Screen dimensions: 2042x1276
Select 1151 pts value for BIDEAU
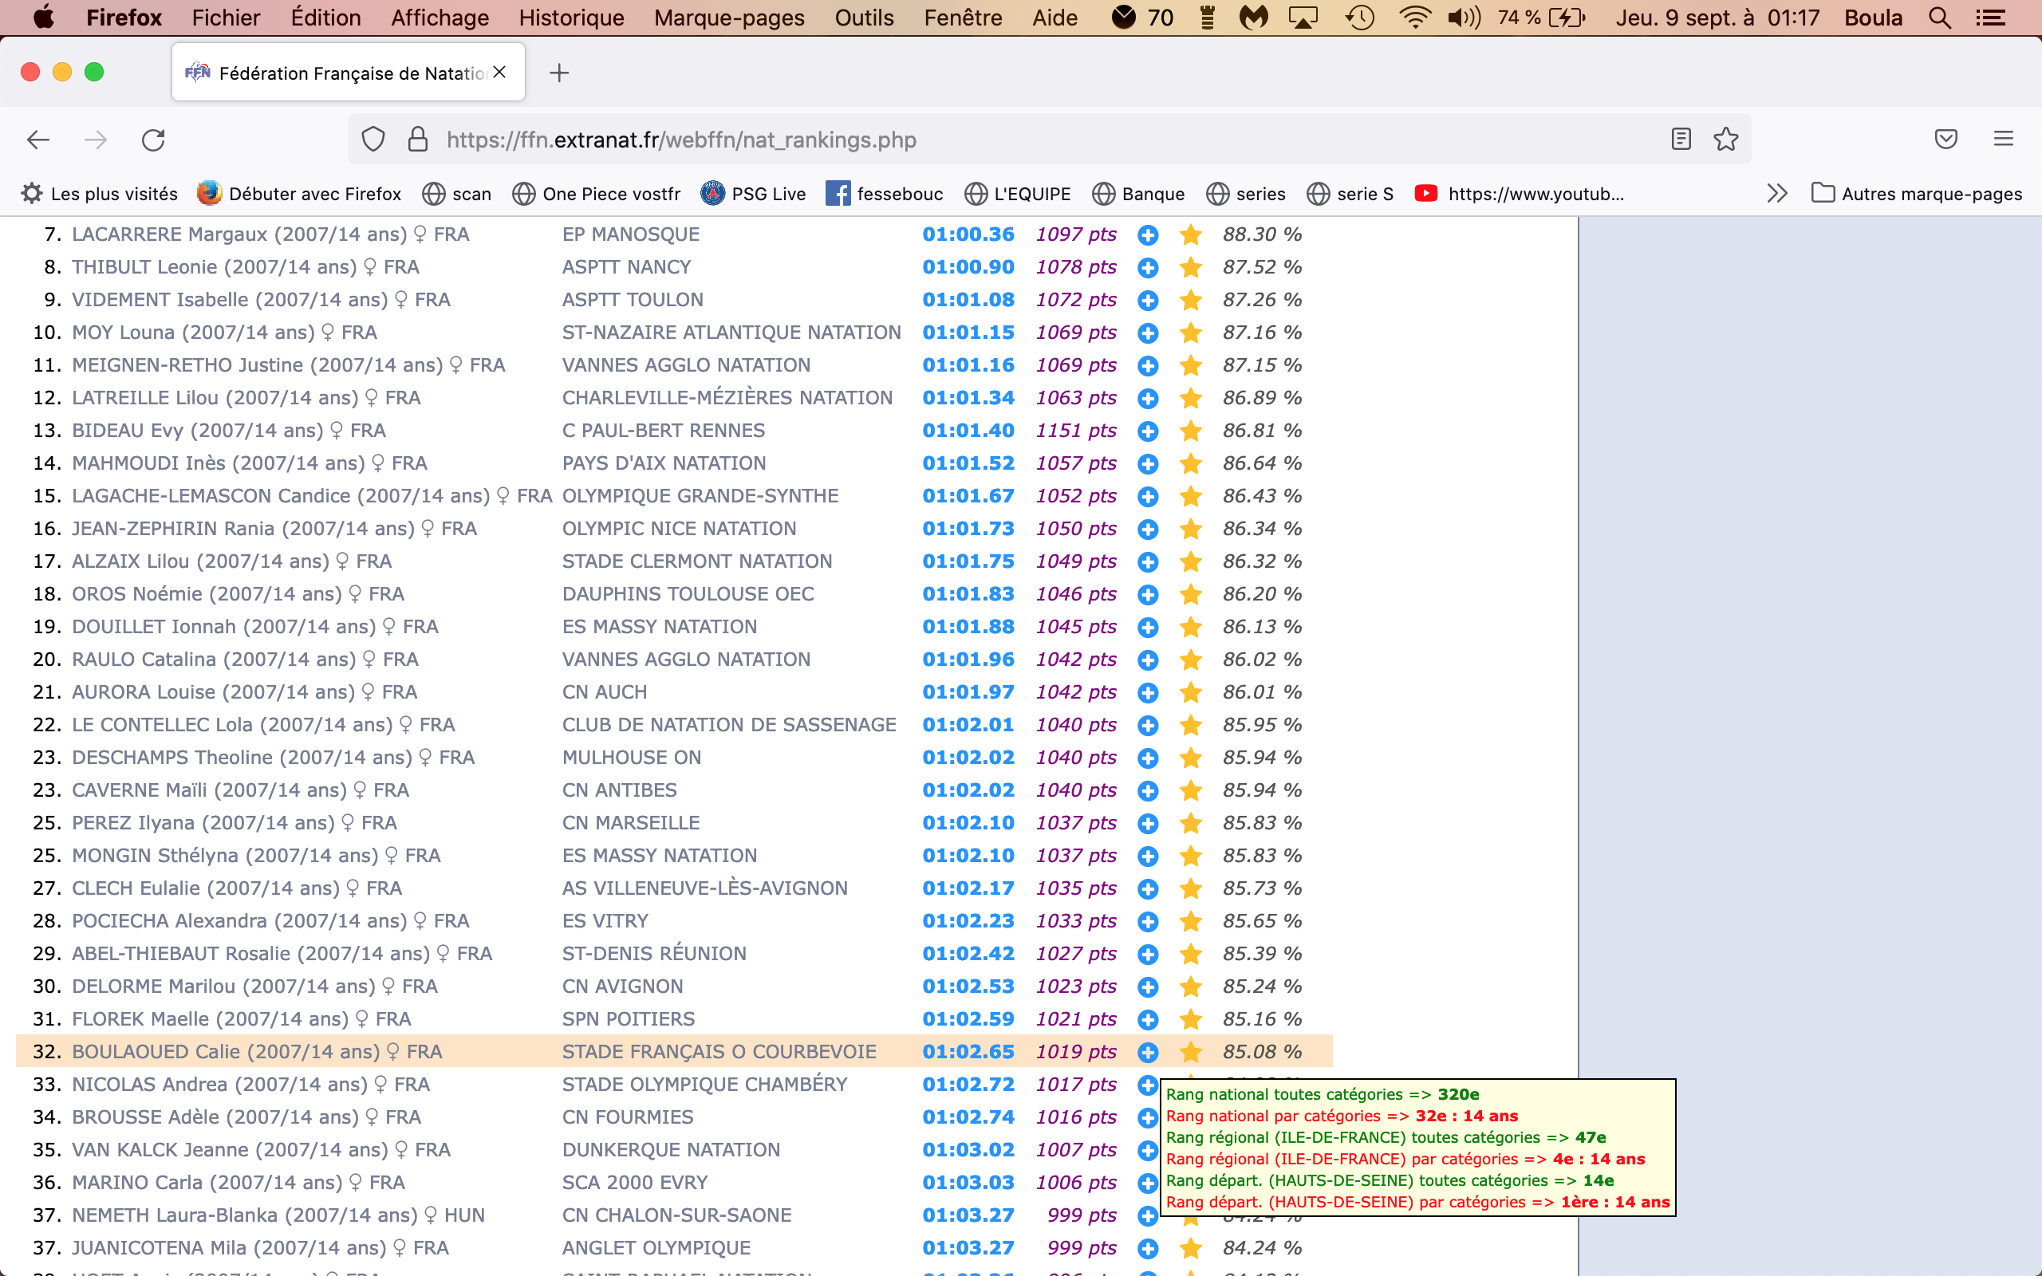pos(1076,431)
